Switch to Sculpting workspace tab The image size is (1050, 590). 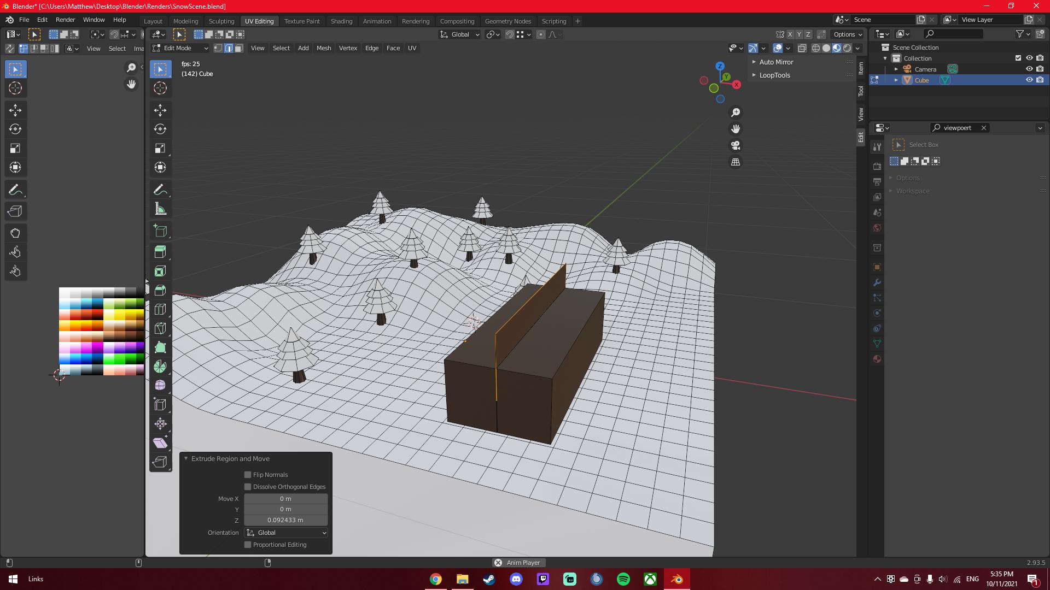click(221, 21)
